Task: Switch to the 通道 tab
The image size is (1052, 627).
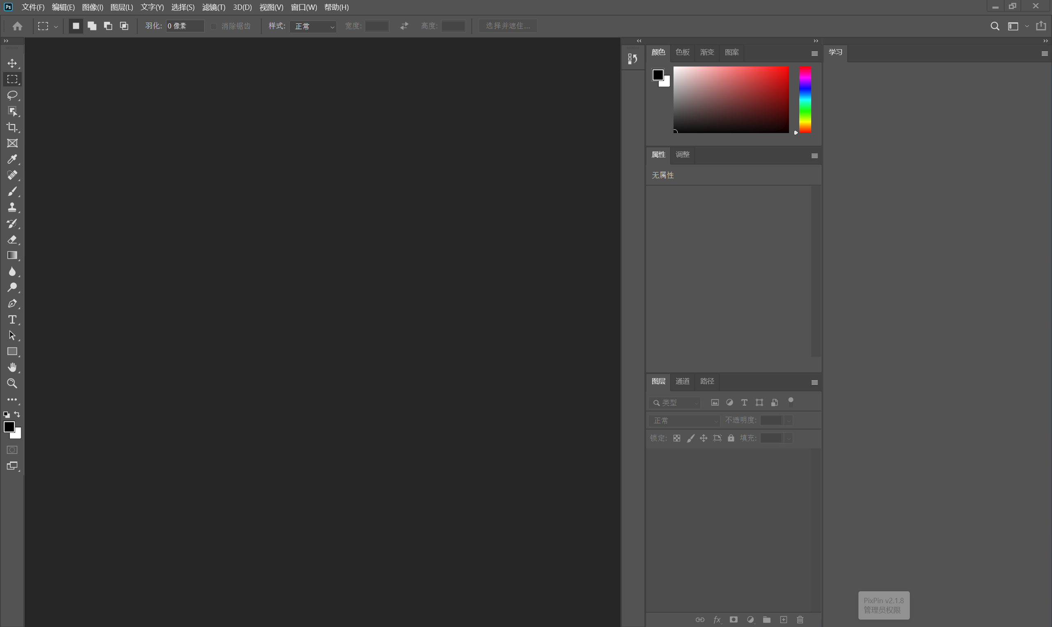Action: pyautogui.click(x=682, y=381)
